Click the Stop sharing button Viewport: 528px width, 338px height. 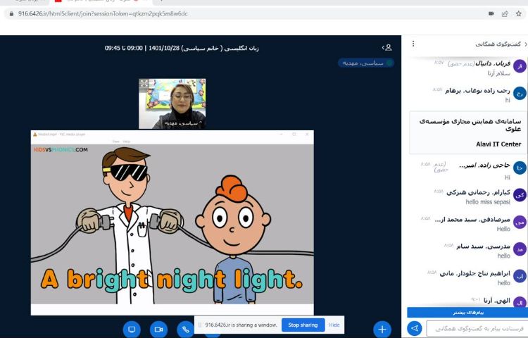click(x=303, y=325)
